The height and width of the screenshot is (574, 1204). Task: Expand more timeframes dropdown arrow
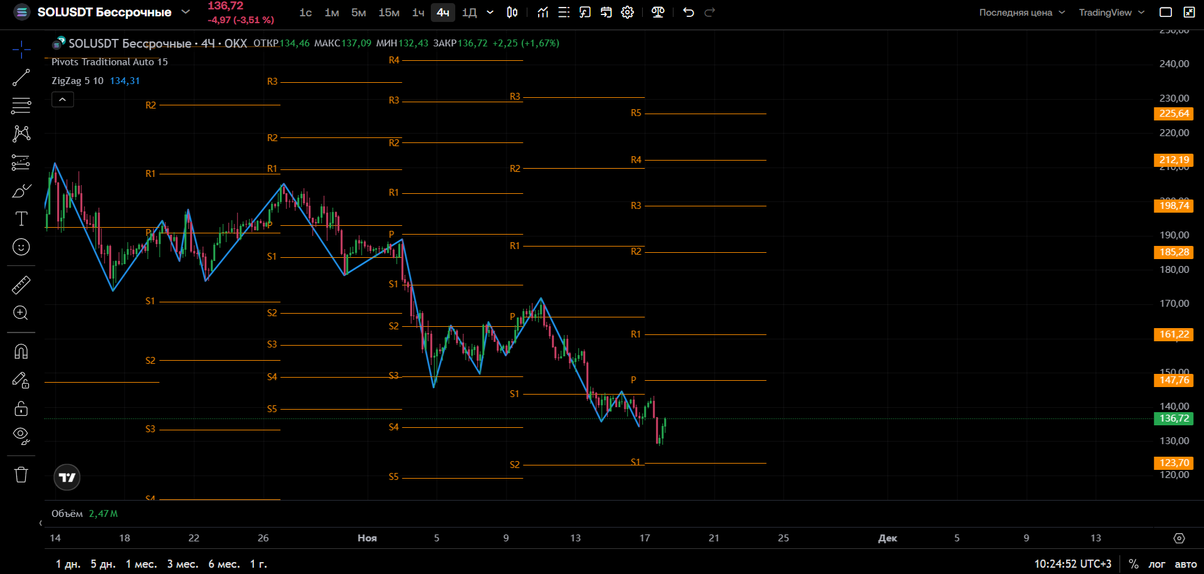(x=490, y=12)
